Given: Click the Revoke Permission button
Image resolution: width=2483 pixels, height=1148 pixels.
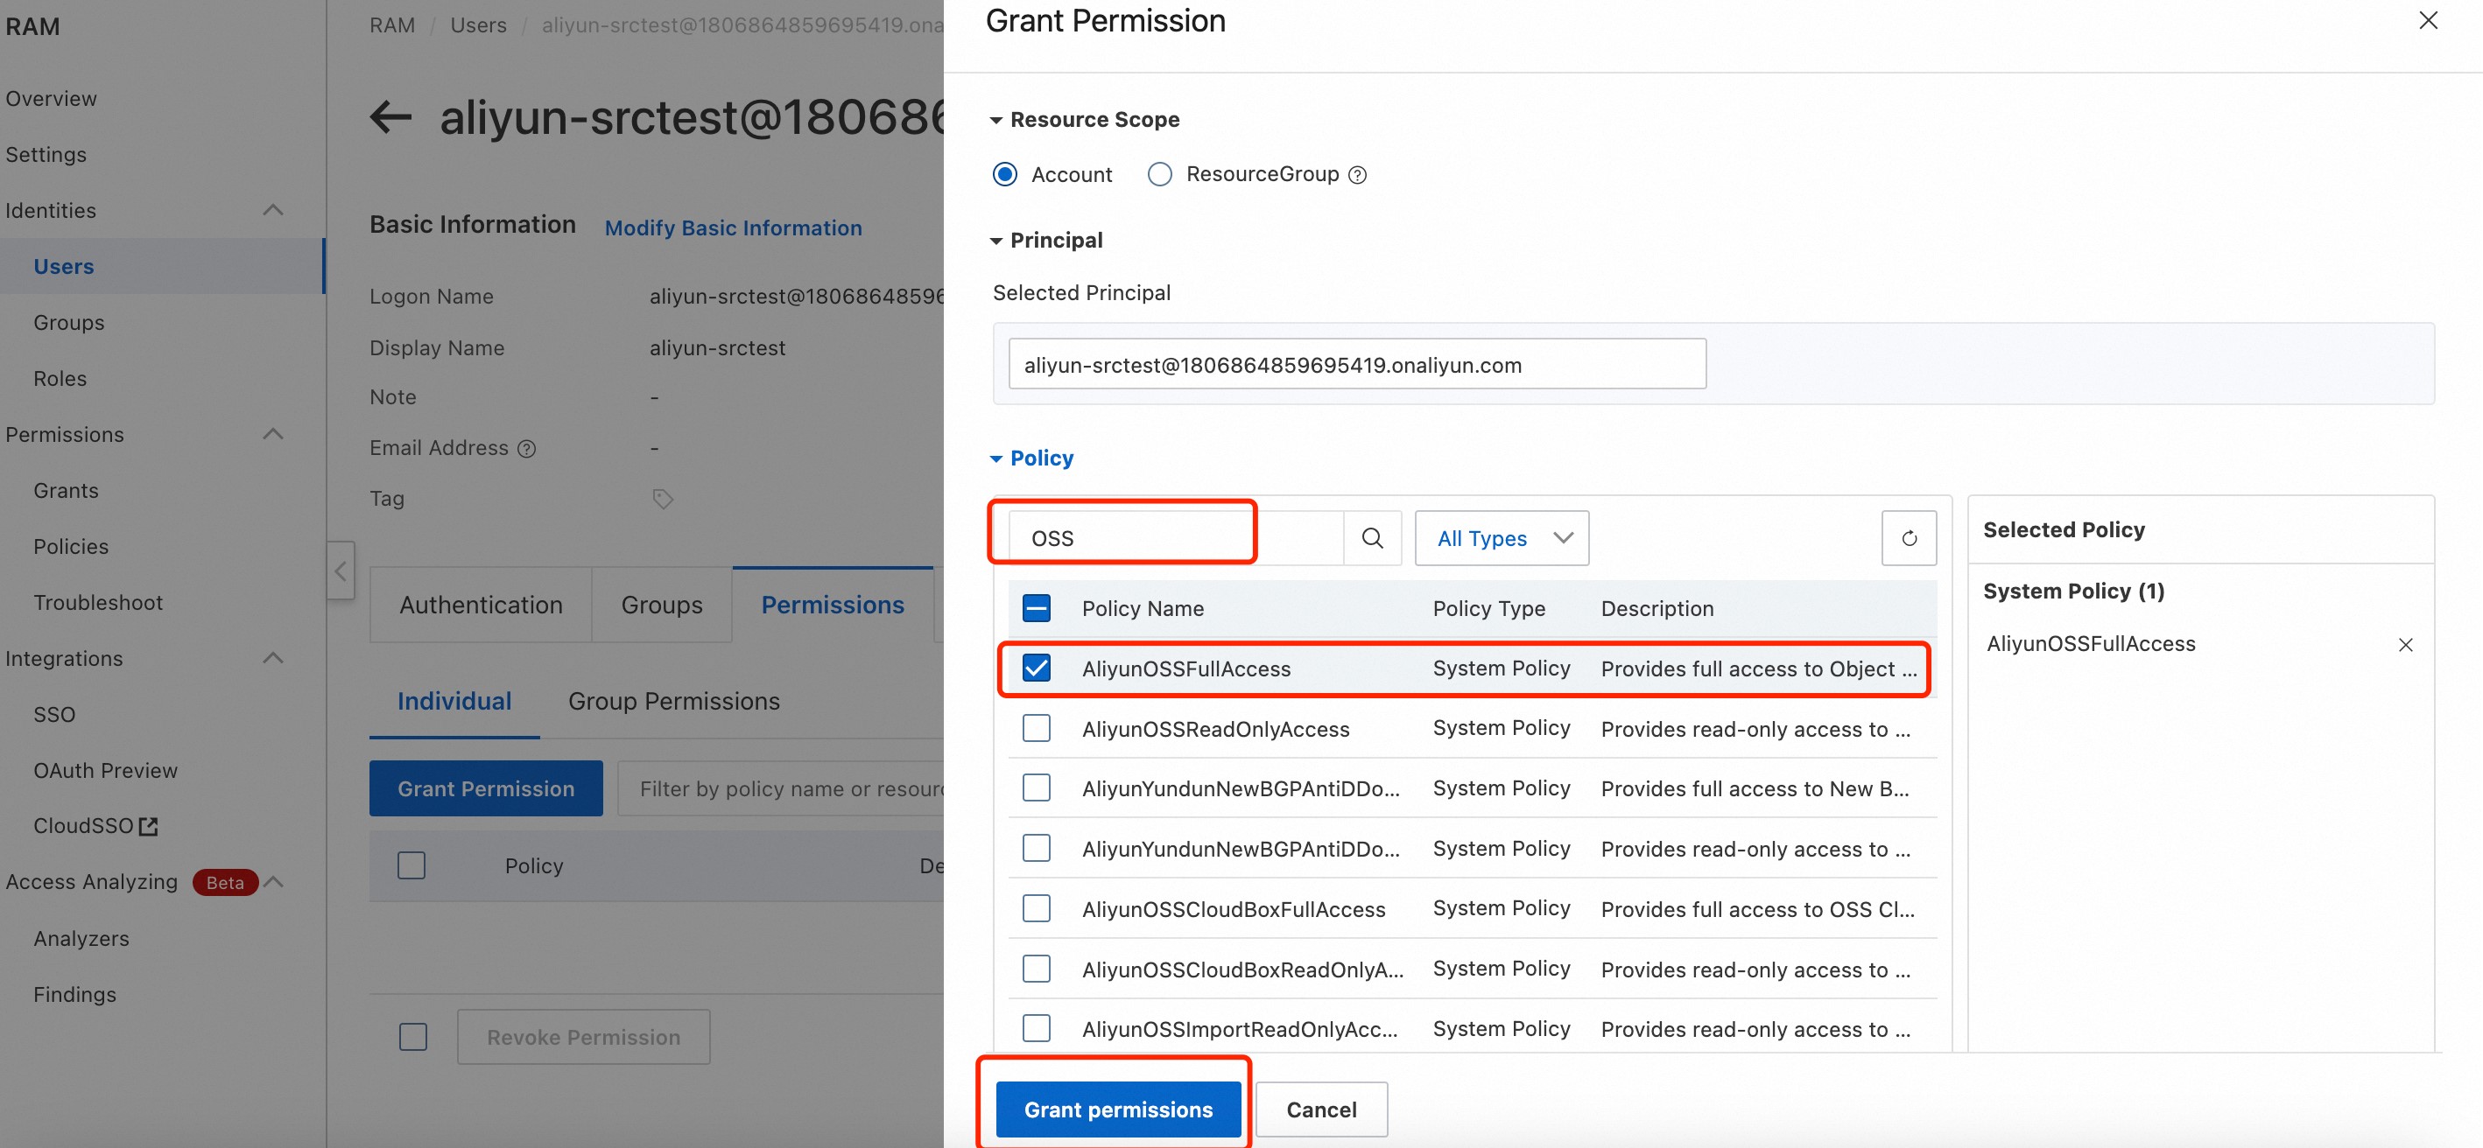Looking at the screenshot, I should [583, 1036].
